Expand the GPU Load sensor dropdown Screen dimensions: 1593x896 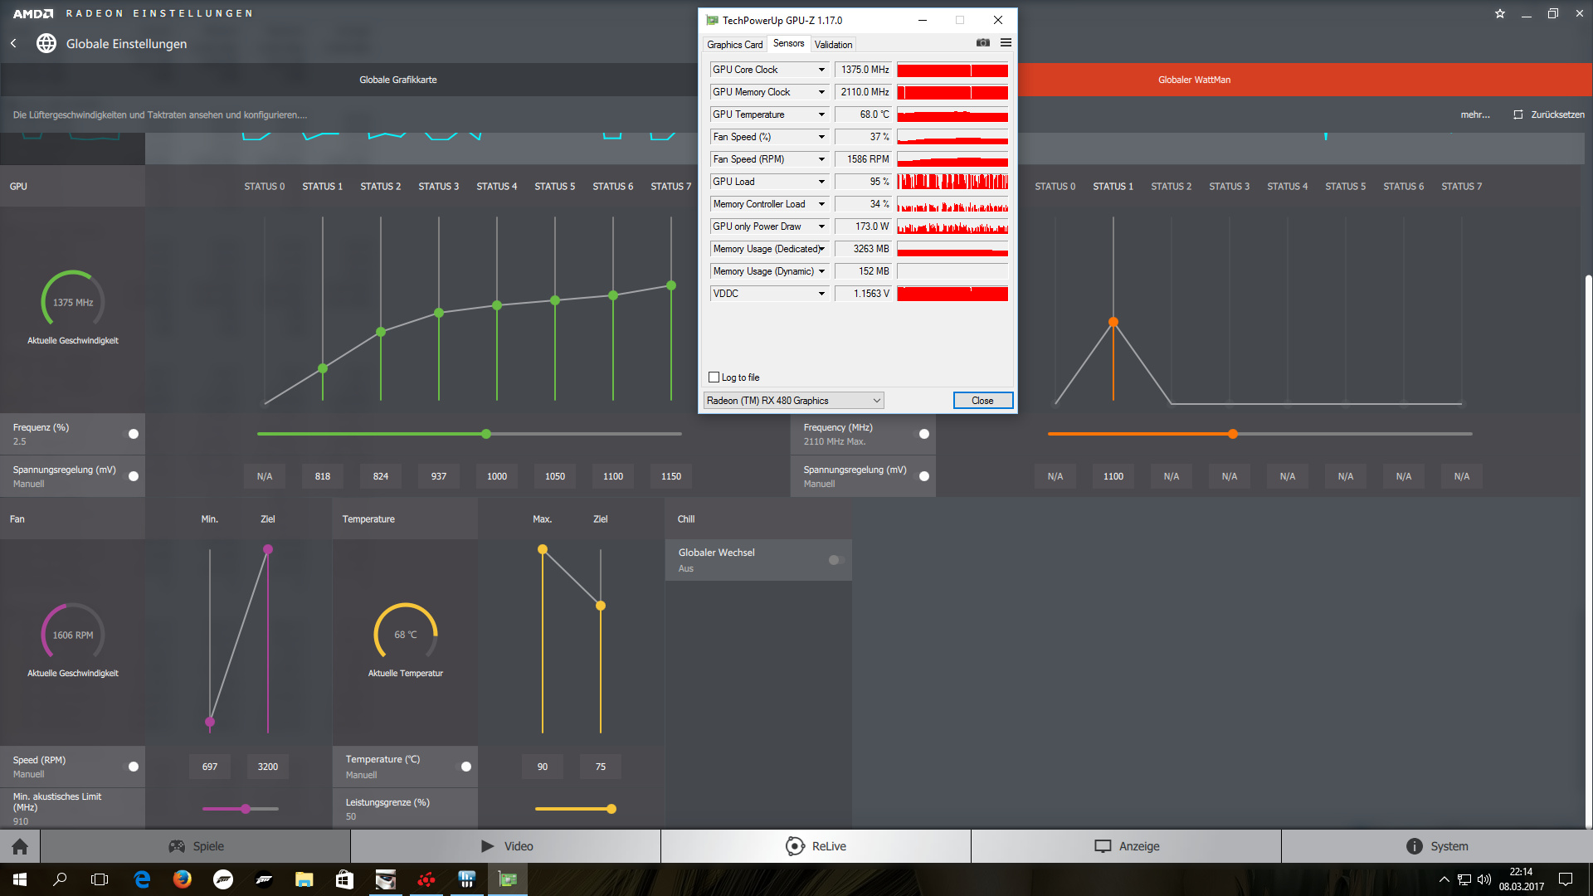(x=821, y=182)
